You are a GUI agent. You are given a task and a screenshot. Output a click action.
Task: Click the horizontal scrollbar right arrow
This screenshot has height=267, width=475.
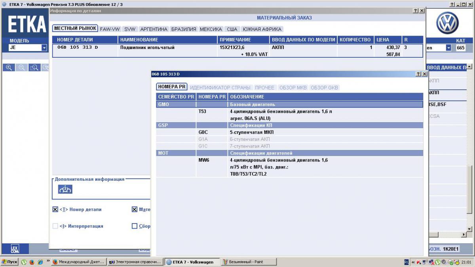[464, 235]
